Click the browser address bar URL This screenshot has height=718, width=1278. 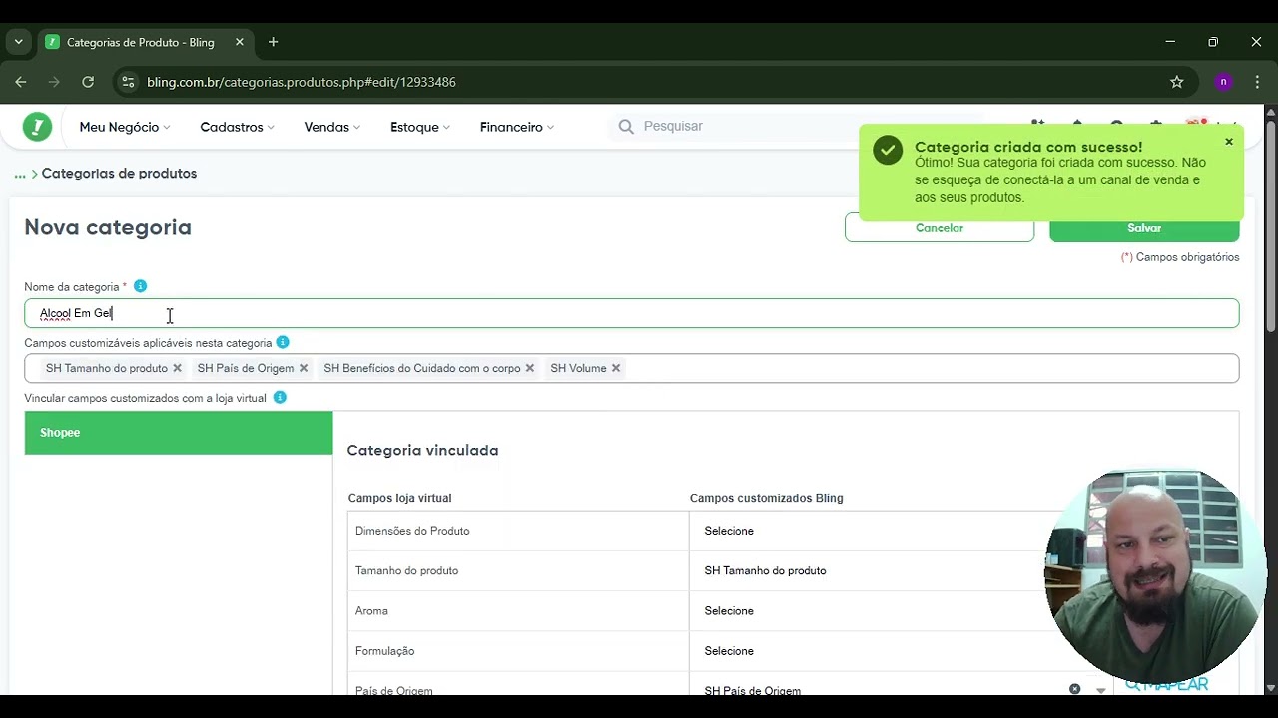pos(302,82)
